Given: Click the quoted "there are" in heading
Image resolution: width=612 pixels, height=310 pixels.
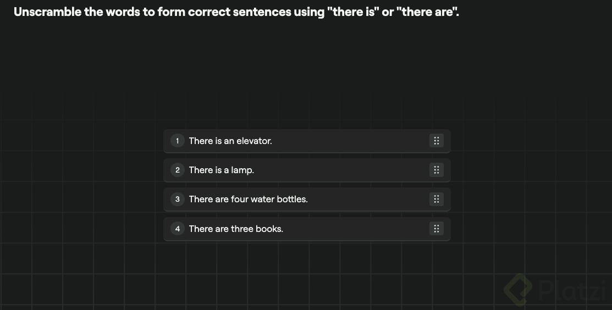Looking at the screenshot, I should coord(427,12).
